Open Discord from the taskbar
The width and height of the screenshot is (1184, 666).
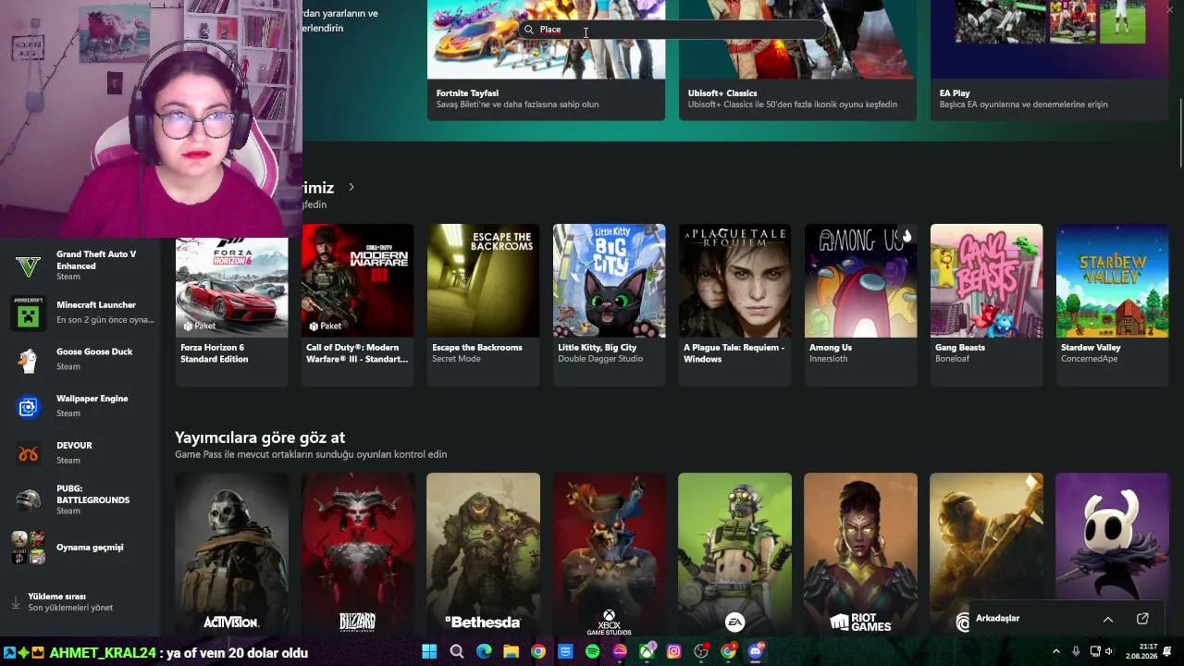756,652
